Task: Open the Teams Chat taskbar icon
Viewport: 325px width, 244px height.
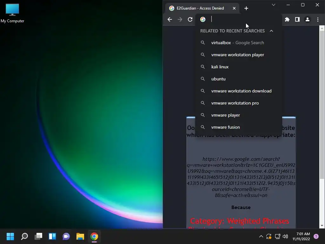Action: (x=66, y=236)
